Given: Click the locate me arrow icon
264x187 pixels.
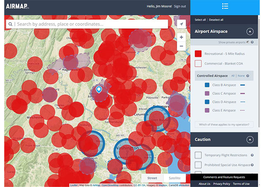Looking at the screenshot, I should coord(181,24).
